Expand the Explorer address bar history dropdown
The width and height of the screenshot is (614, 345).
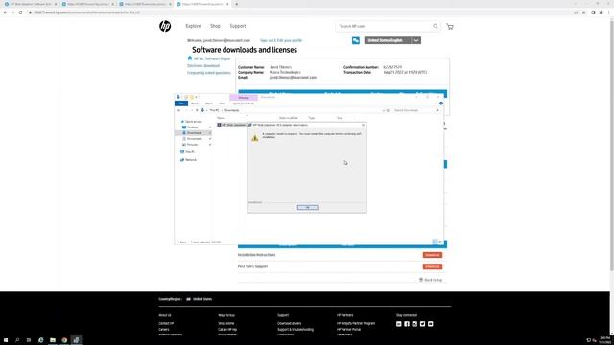(x=384, y=111)
